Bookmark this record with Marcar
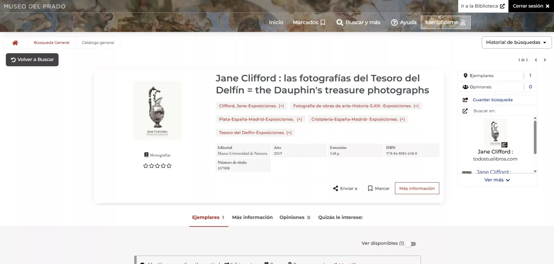 [378, 188]
